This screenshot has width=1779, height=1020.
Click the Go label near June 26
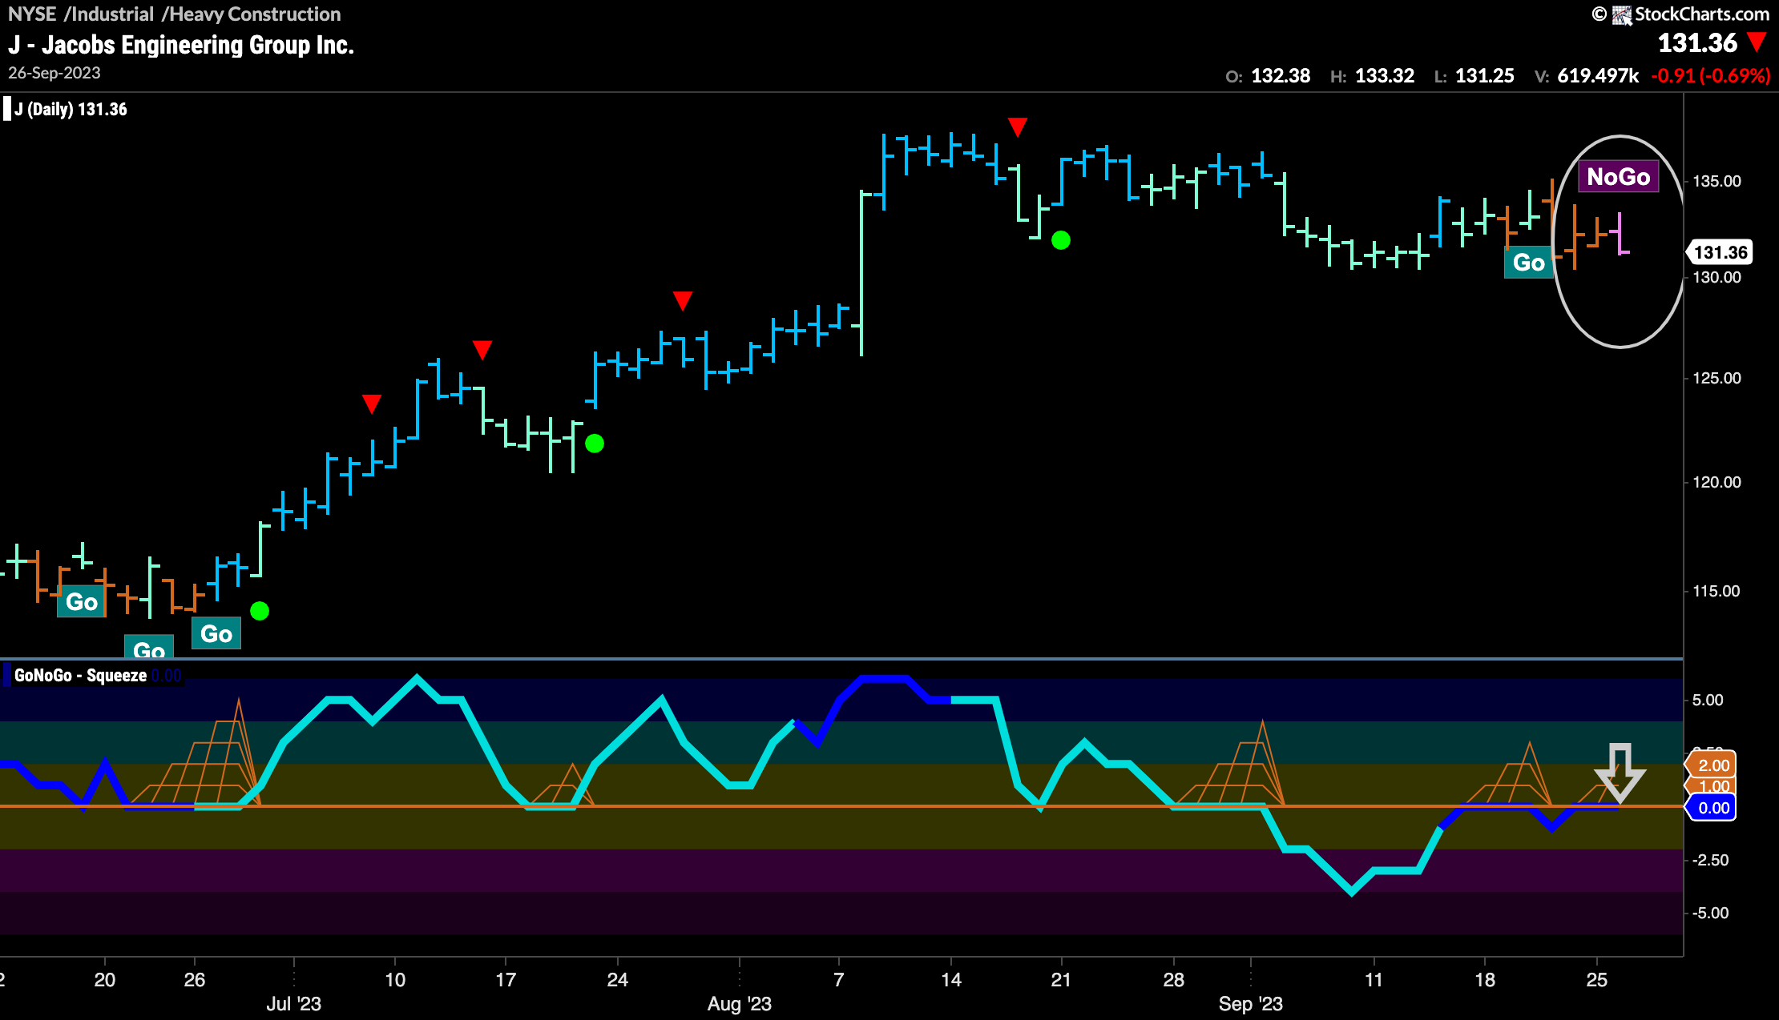tap(216, 634)
